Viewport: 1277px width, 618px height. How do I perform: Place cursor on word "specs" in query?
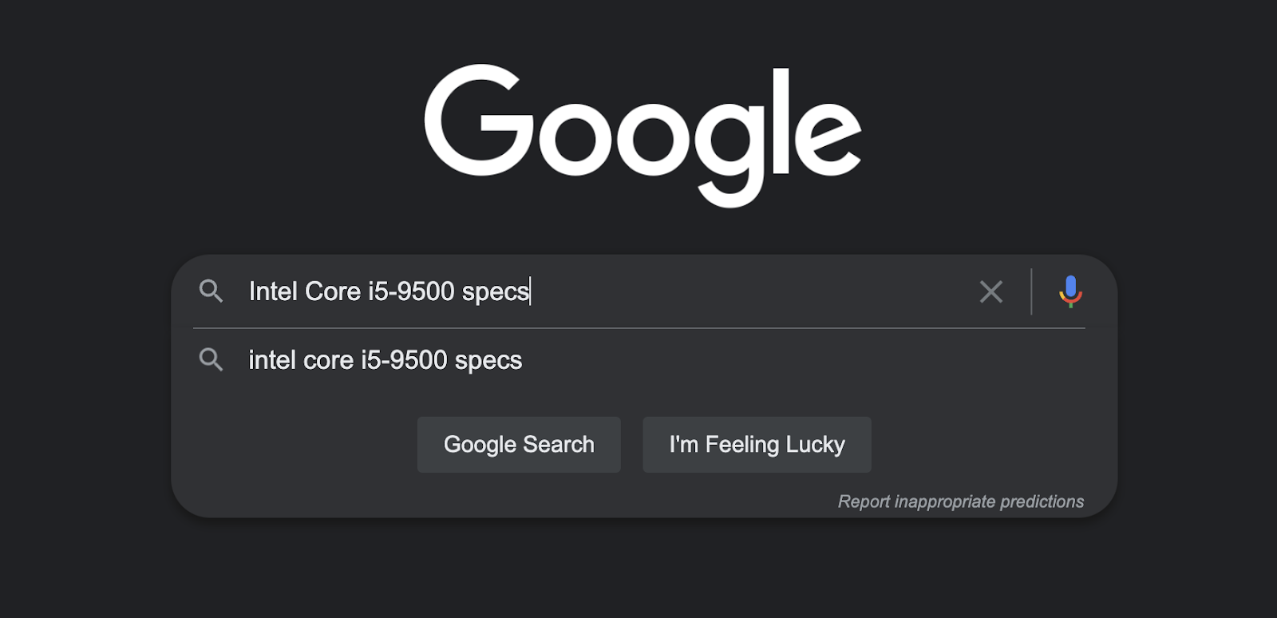tap(495, 291)
